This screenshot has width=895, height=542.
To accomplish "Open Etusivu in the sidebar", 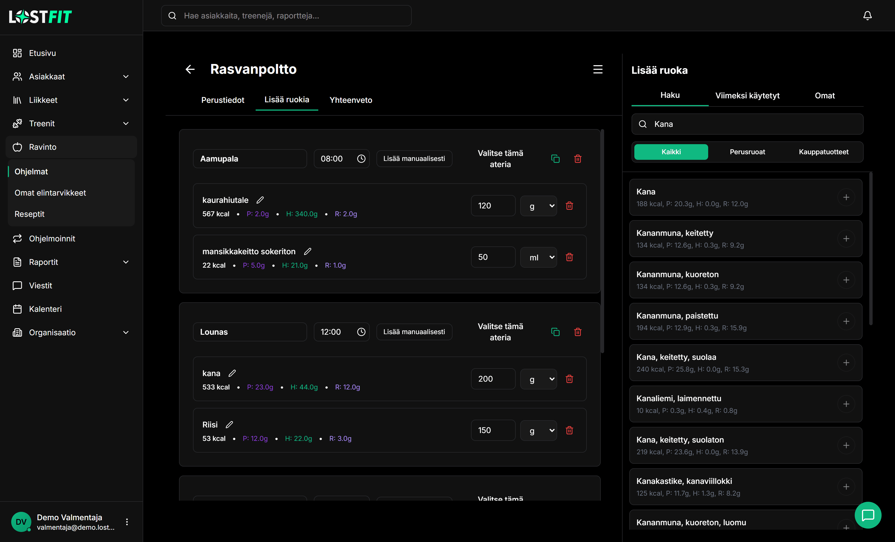I will coord(71,53).
